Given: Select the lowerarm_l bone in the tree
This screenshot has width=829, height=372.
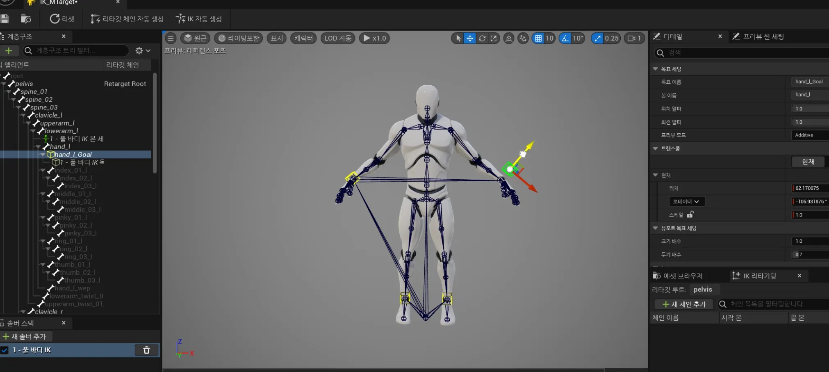Looking at the screenshot, I should tap(61, 131).
